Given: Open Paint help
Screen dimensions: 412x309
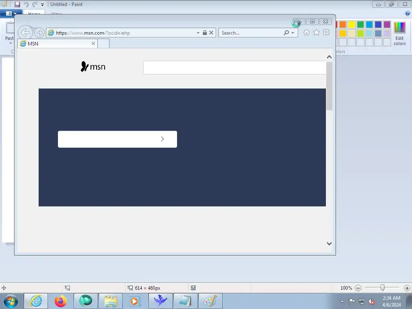Looking at the screenshot, I should (408, 14).
